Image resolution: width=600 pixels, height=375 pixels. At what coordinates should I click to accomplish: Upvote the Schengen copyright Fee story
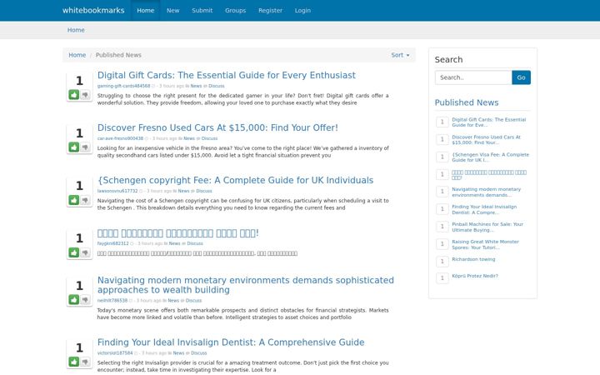[74, 200]
